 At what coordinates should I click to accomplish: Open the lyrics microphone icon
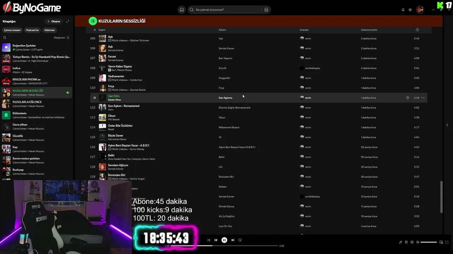(x=401, y=242)
